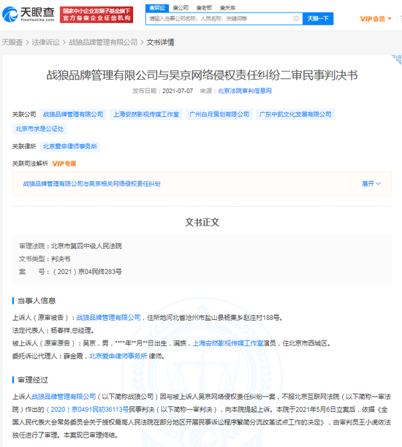The height and width of the screenshot is (447, 402).
Task: Open the 战狼品牌管理有限公司与吴京相关网络侵权责任纠纷 analysis link
Action: pyautogui.click(x=91, y=184)
